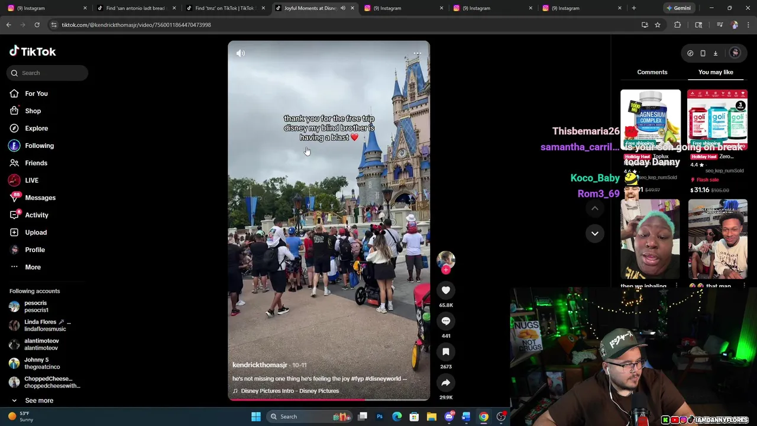757x426 pixels.
Task: Open a new Chrome tab
Action: 634,8
